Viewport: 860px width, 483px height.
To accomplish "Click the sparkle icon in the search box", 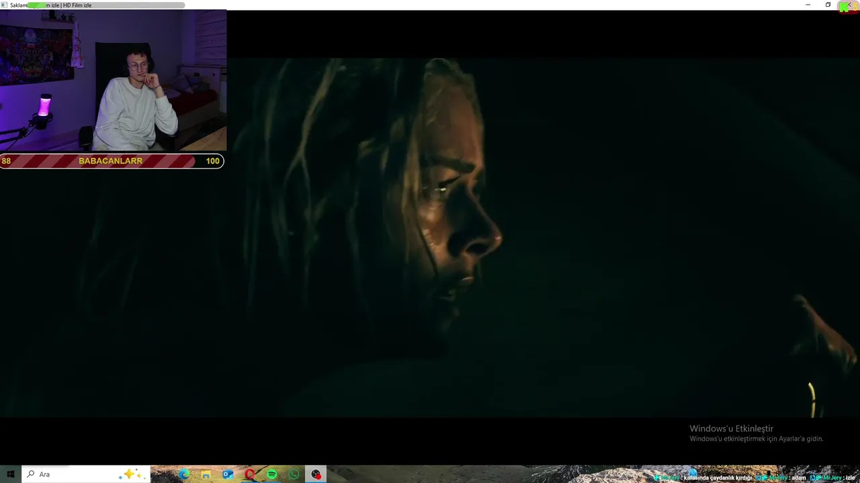I will coord(130,474).
